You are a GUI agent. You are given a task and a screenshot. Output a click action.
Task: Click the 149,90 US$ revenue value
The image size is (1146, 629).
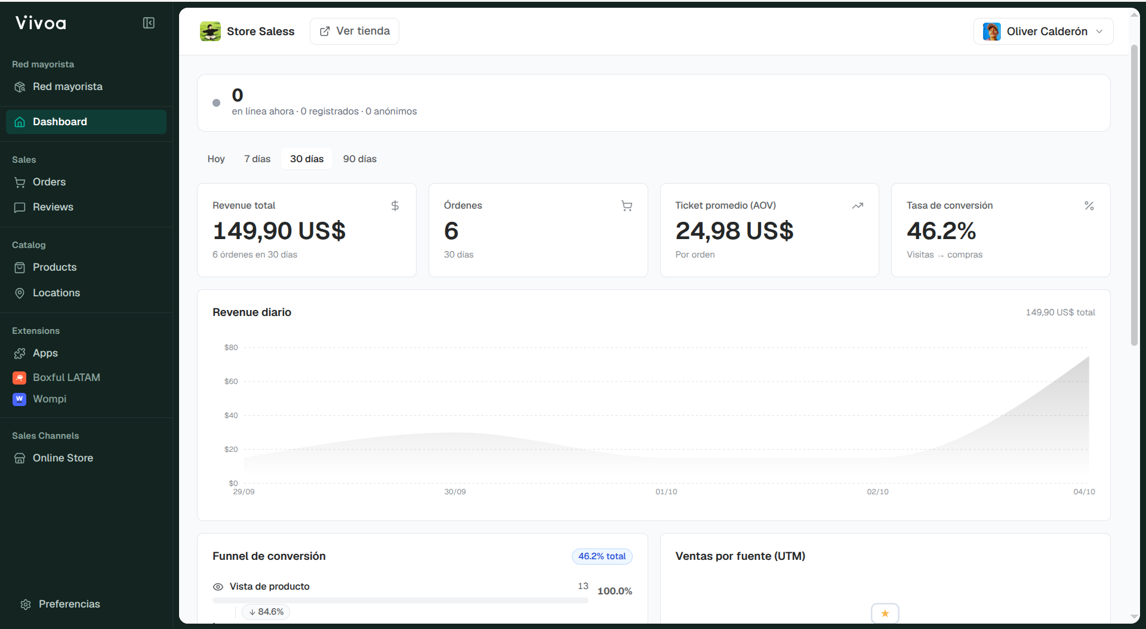(x=279, y=231)
